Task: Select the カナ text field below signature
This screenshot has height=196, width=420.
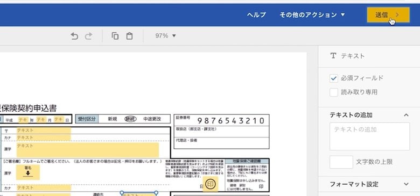Action: coord(44,188)
